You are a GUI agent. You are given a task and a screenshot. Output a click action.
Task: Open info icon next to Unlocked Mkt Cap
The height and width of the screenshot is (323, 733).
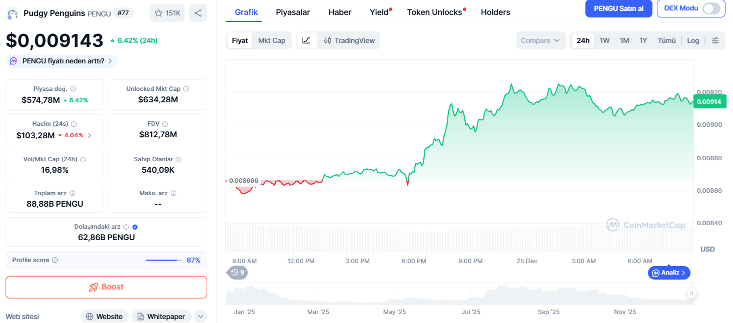(x=186, y=89)
